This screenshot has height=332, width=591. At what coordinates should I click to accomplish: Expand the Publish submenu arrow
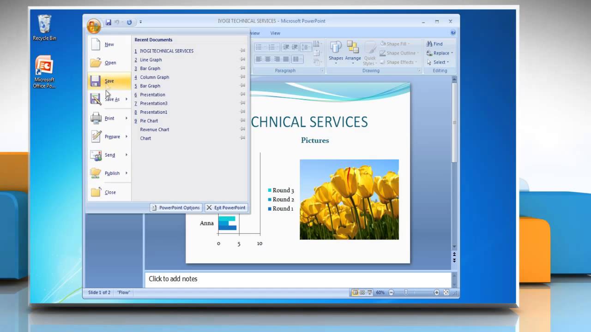(127, 173)
